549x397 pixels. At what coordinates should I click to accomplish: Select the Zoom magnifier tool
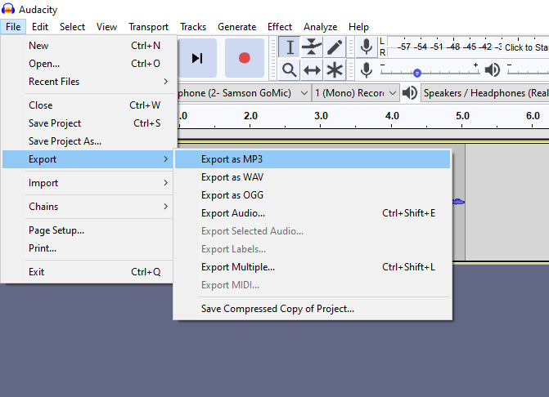click(x=290, y=70)
